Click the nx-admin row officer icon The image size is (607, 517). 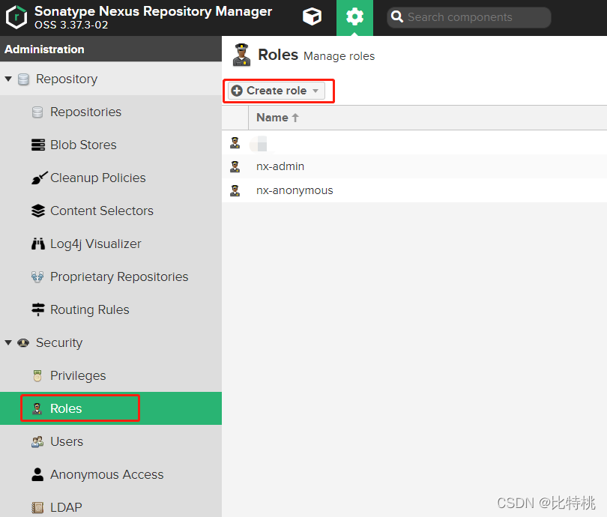pos(235,167)
